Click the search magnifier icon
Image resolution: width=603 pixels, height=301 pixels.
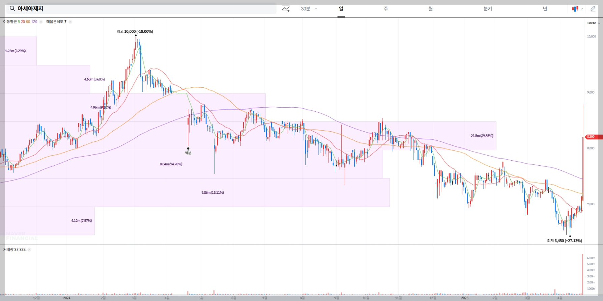[12, 8]
